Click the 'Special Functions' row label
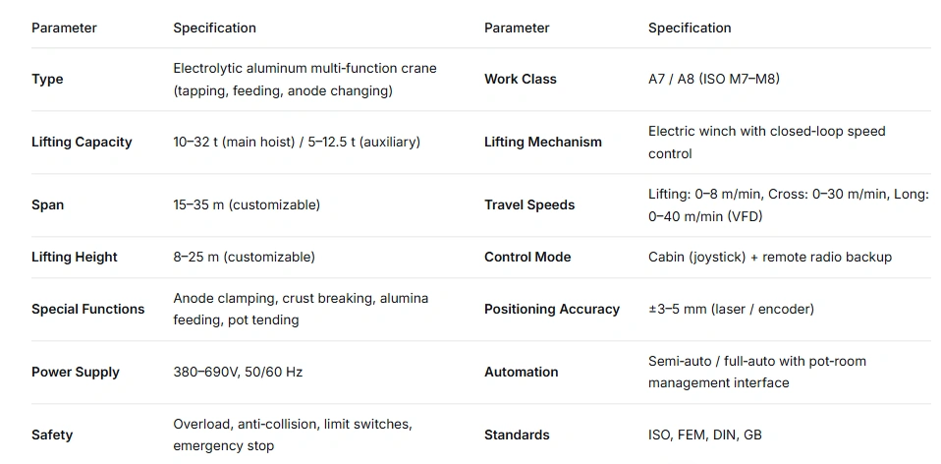The image size is (941, 464). pos(88,310)
